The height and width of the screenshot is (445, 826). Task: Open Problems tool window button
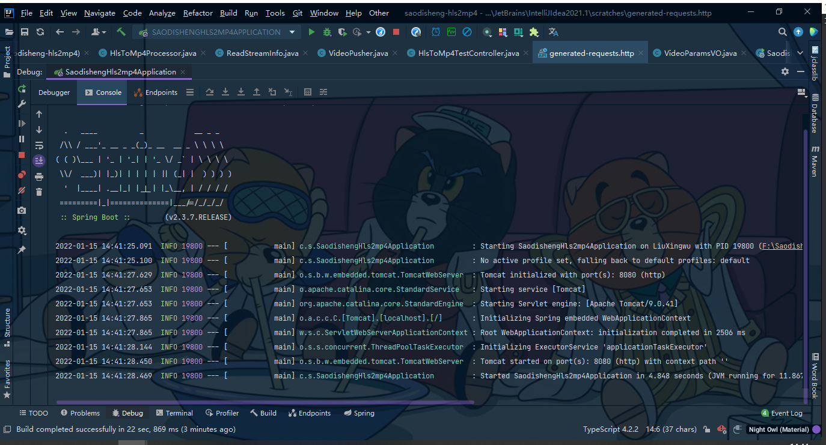80,413
